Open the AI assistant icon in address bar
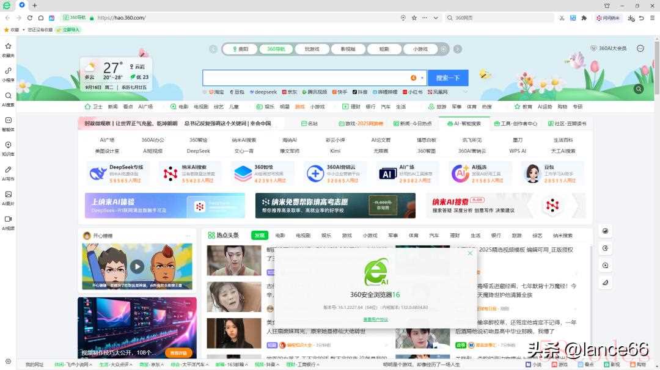Image resolution: width=660 pixels, height=370 pixels. 52,18
